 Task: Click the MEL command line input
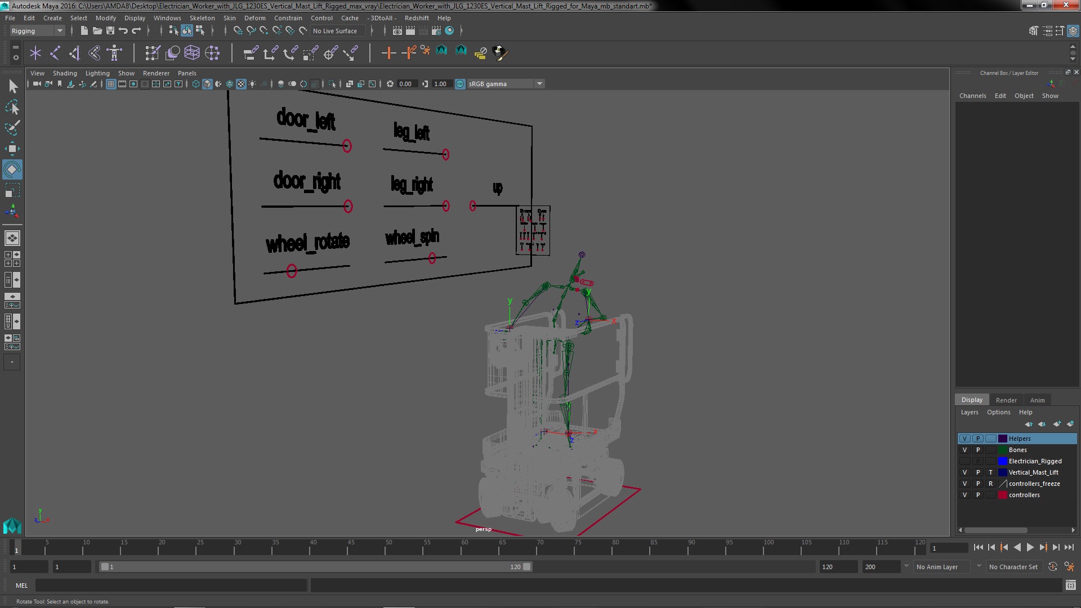coord(171,585)
